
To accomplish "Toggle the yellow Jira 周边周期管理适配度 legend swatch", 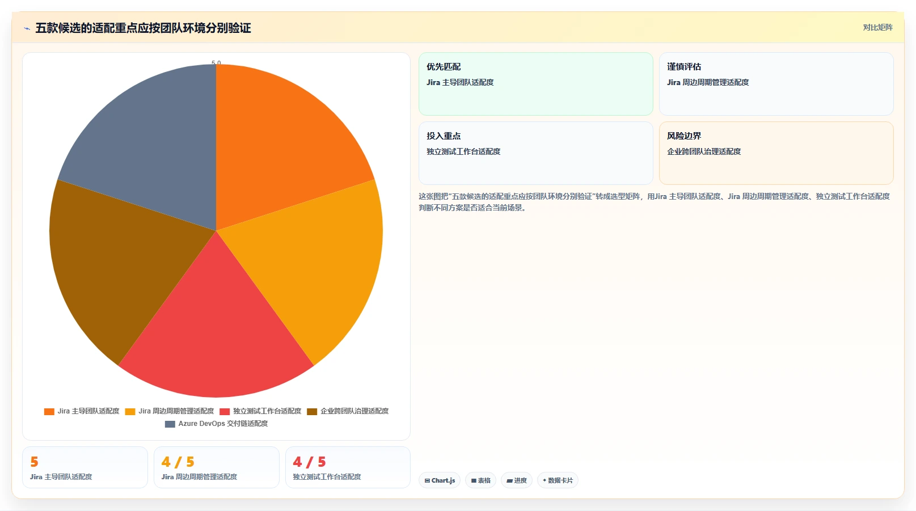I will pos(130,411).
